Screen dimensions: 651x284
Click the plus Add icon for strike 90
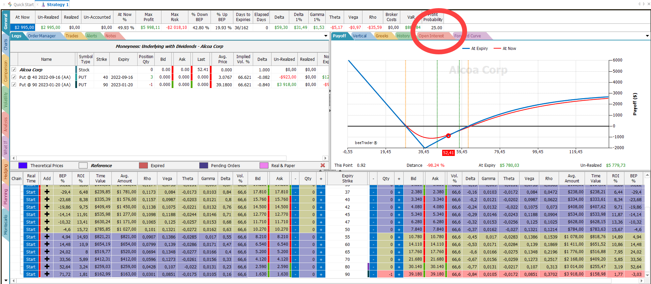coord(47,274)
